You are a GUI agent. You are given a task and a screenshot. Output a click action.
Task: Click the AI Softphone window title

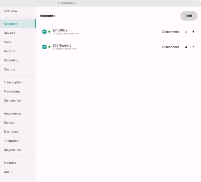pyautogui.click(x=67, y=3)
